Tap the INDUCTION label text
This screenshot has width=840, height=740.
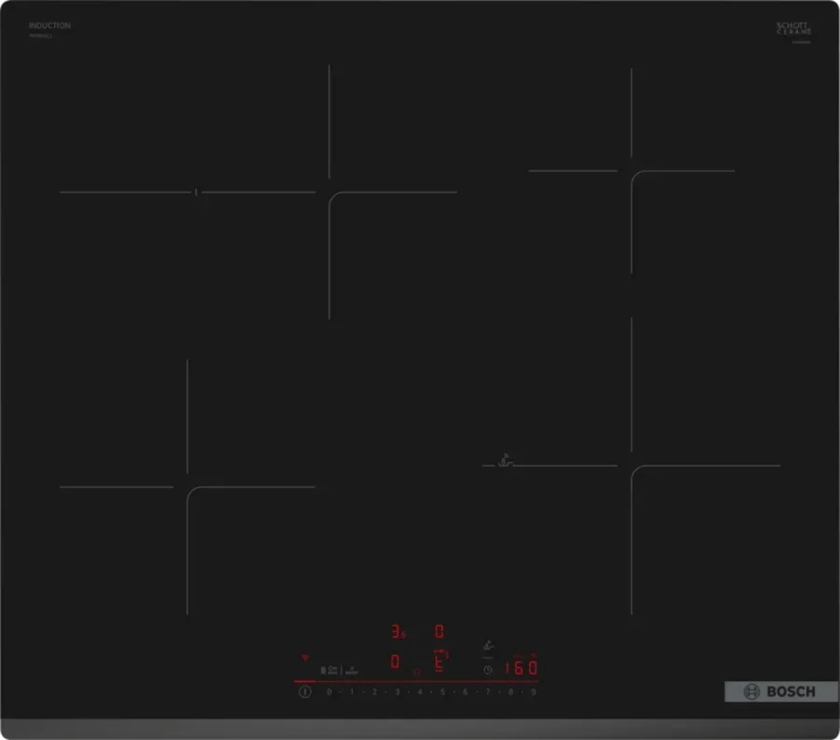[50, 25]
